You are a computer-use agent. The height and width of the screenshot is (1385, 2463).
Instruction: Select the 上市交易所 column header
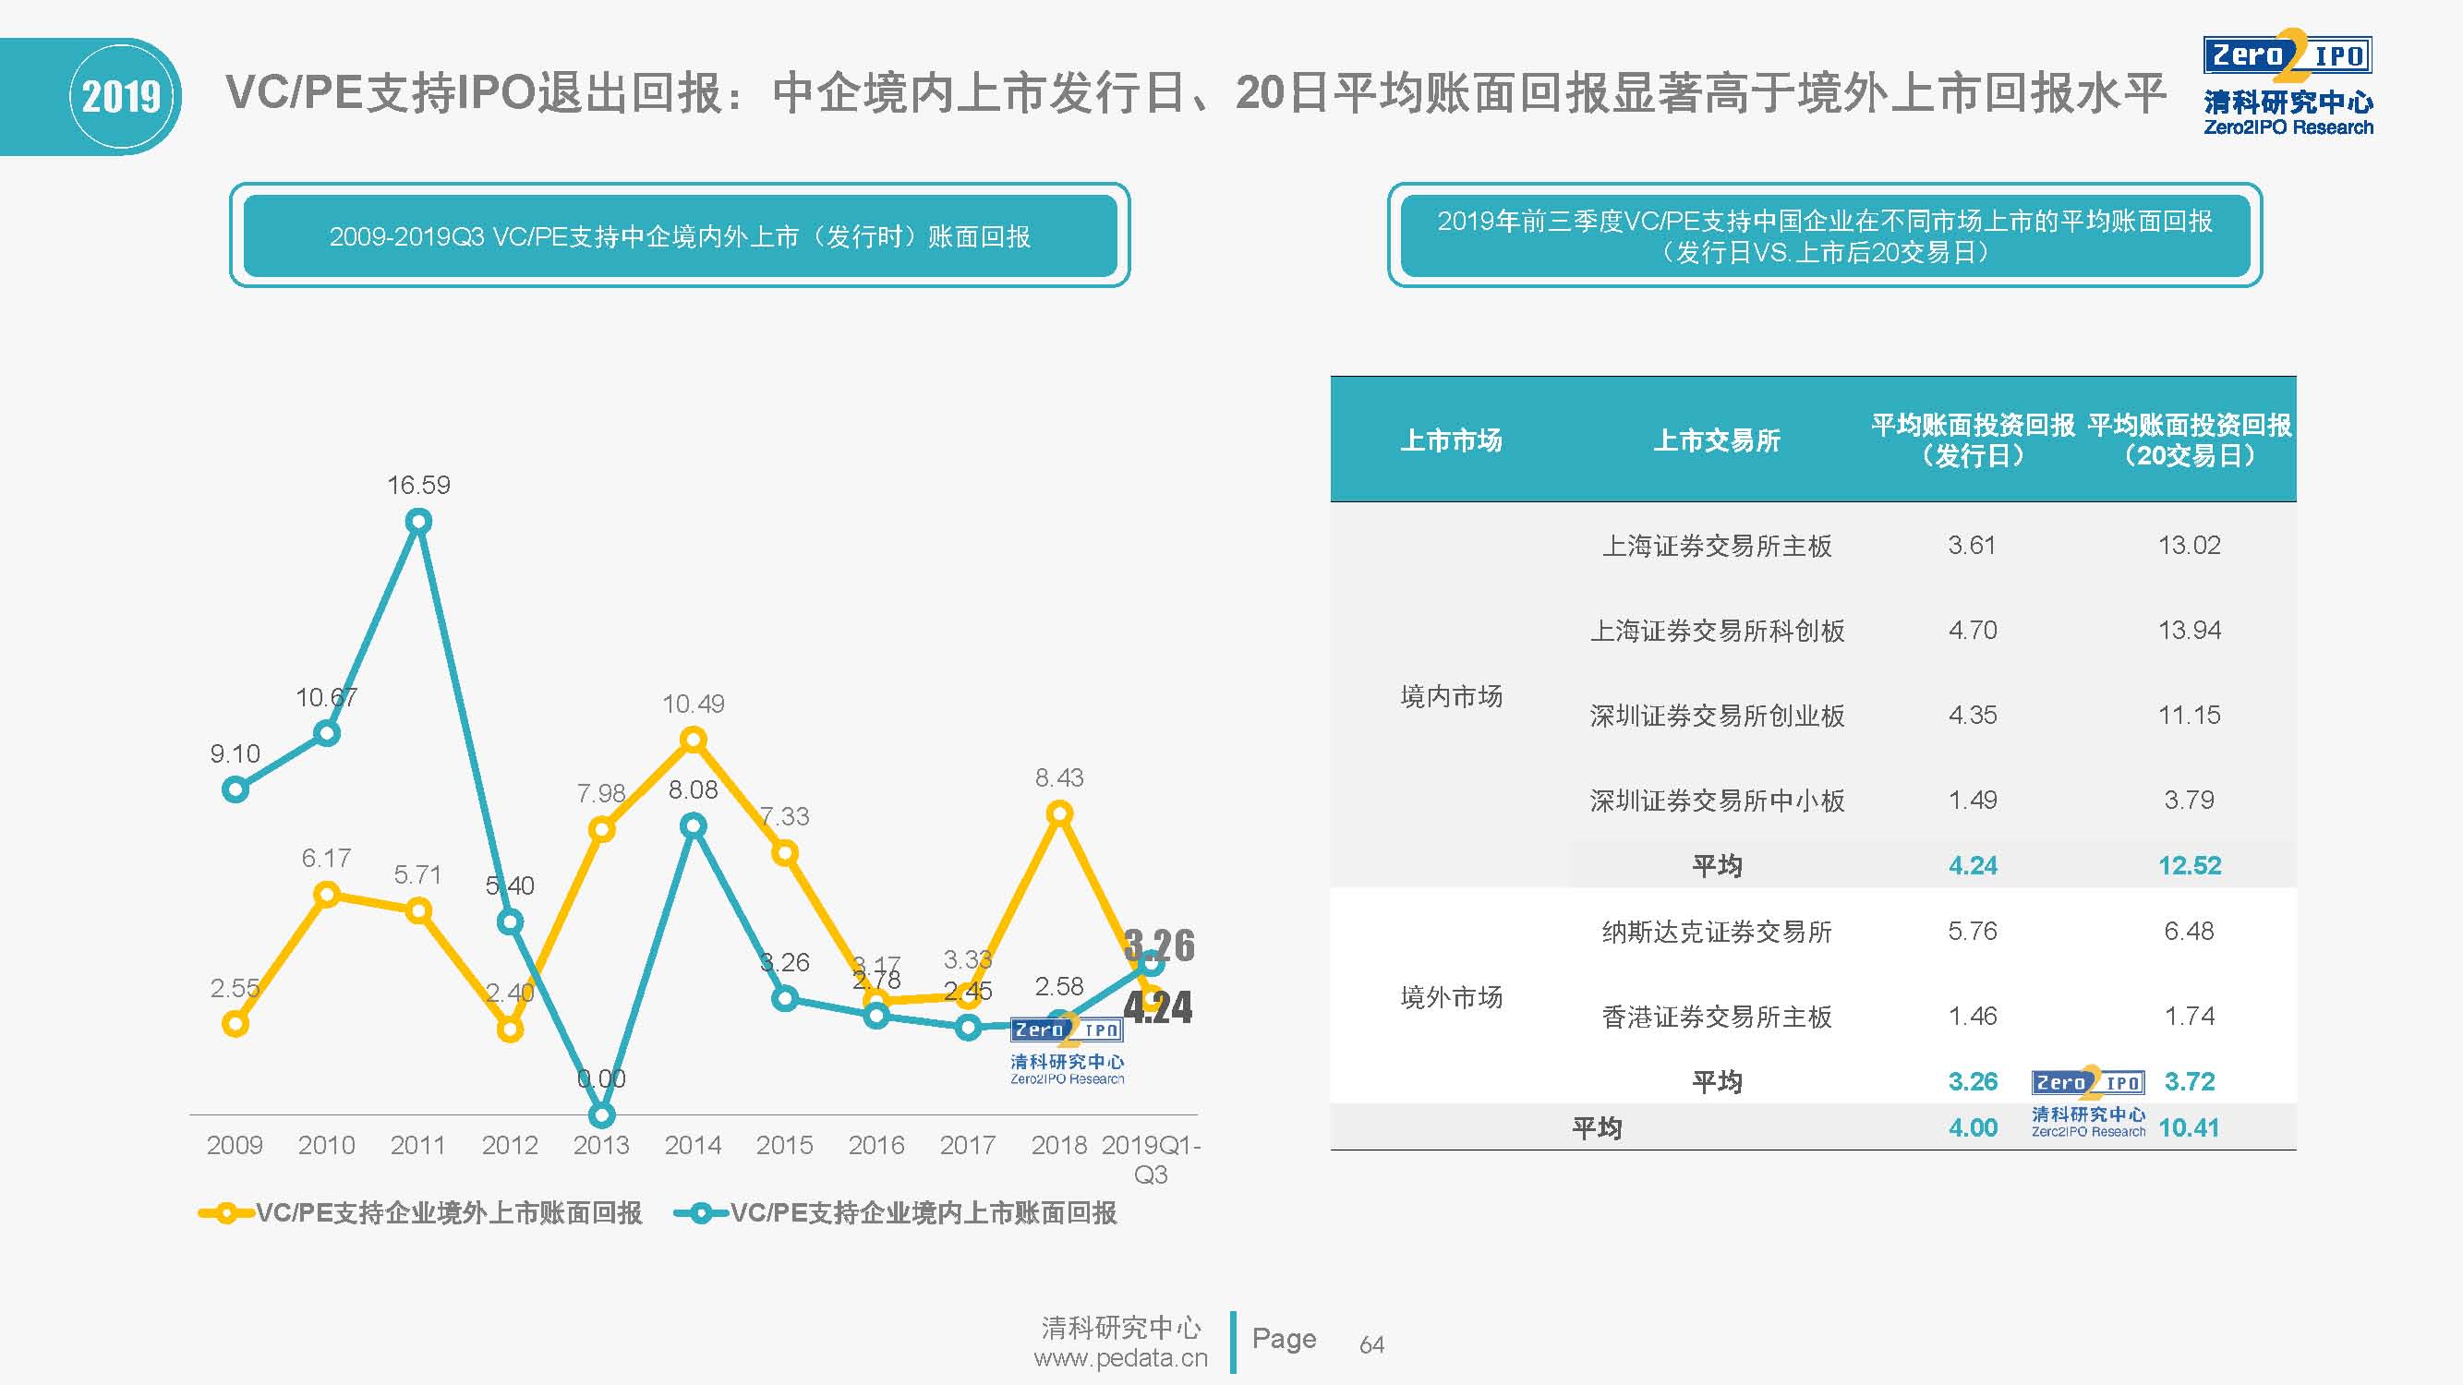pyautogui.click(x=1716, y=440)
